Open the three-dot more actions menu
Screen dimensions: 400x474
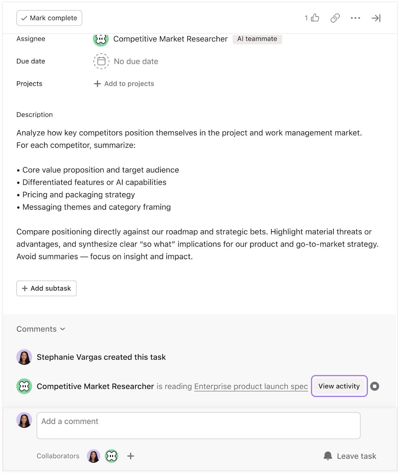(x=355, y=18)
